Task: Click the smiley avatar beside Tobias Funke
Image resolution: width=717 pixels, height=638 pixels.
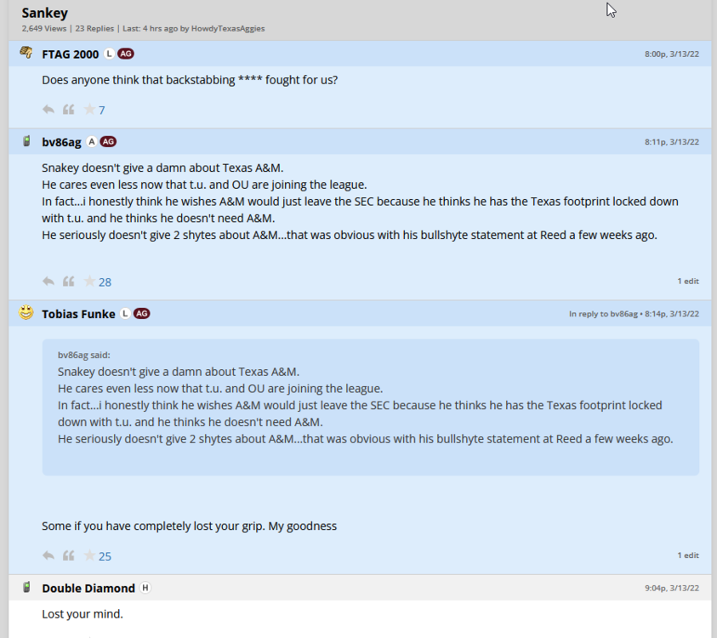Action: click(26, 313)
